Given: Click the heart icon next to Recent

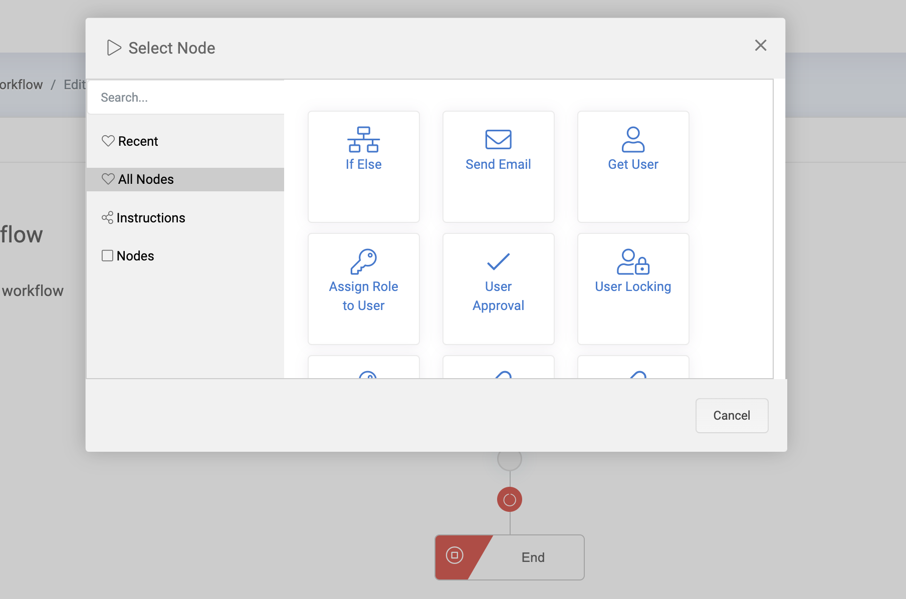Looking at the screenshot, I should (108, 141).
